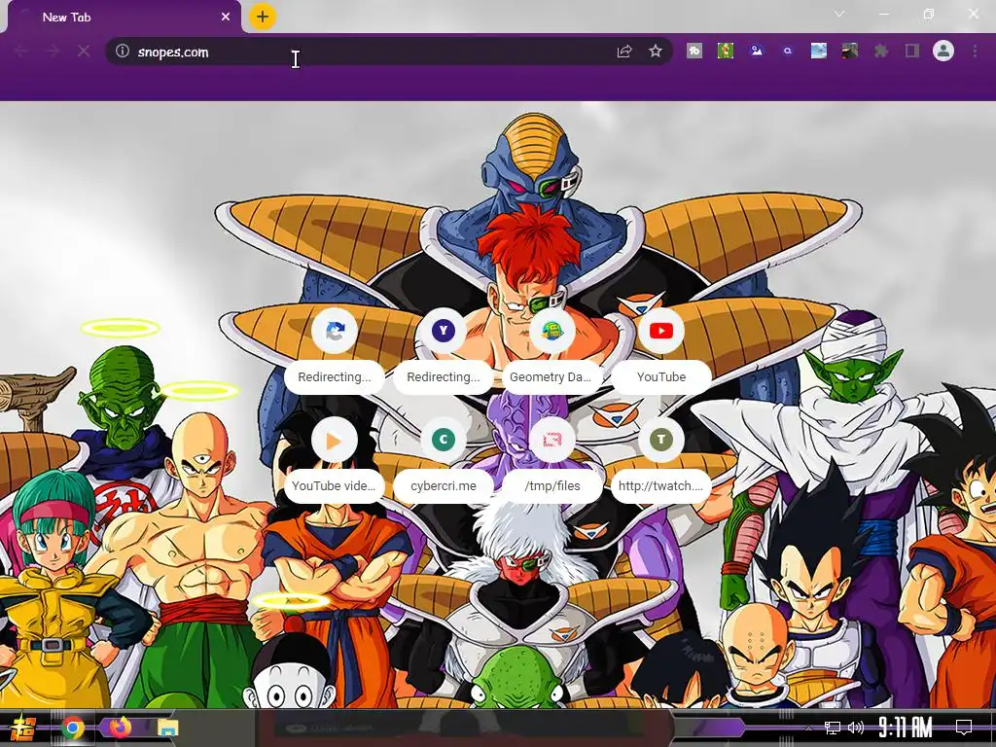Open the Redirecting... shortcut with Y icon
The image size is (996, 747).
tap(444, 350)
